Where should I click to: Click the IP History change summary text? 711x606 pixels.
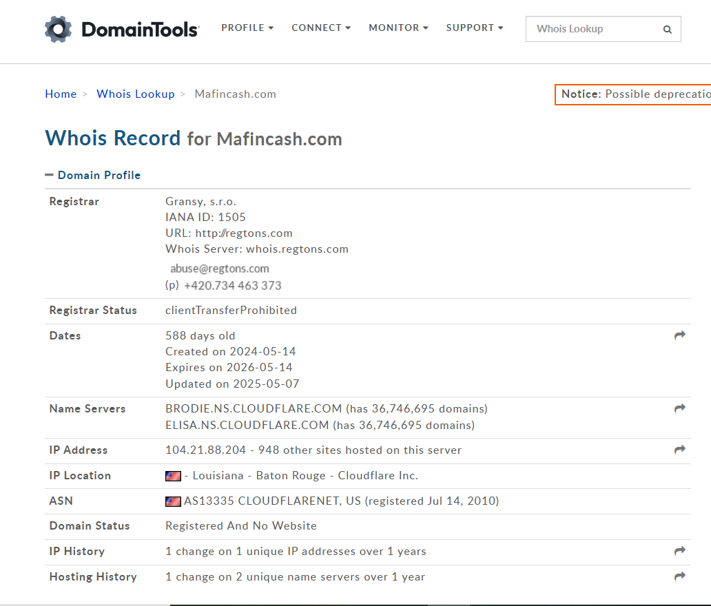click(x=296, y=551)
